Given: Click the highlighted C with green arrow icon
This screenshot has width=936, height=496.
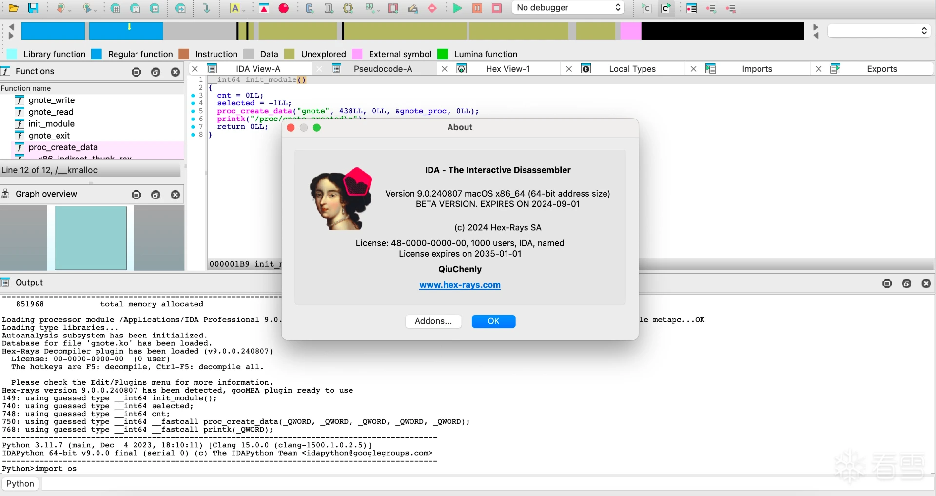Looking at the screenshot, I should click(x=666, y=8).
